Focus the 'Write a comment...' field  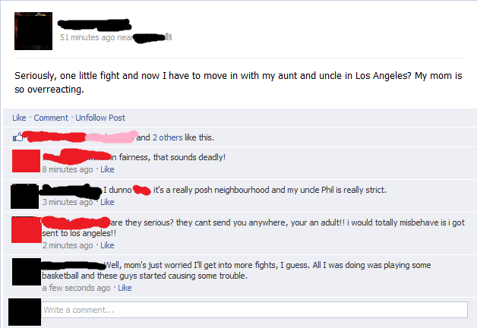pyautogui.click(x=254, y=310)
